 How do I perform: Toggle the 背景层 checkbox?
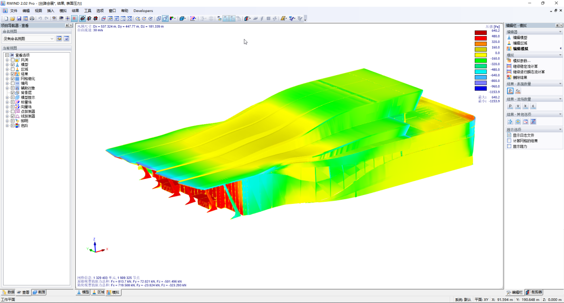(x=13, y=93)
